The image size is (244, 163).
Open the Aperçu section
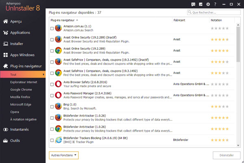click(16, 21)
